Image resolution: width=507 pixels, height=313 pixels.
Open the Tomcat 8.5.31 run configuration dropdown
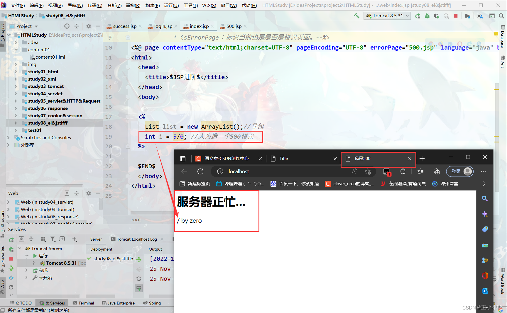387,16
